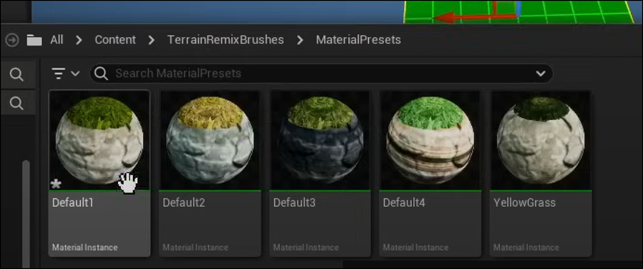Expand the chevron after TerrainRemixBrushes
643x269 pixels.
pos(300,40)
